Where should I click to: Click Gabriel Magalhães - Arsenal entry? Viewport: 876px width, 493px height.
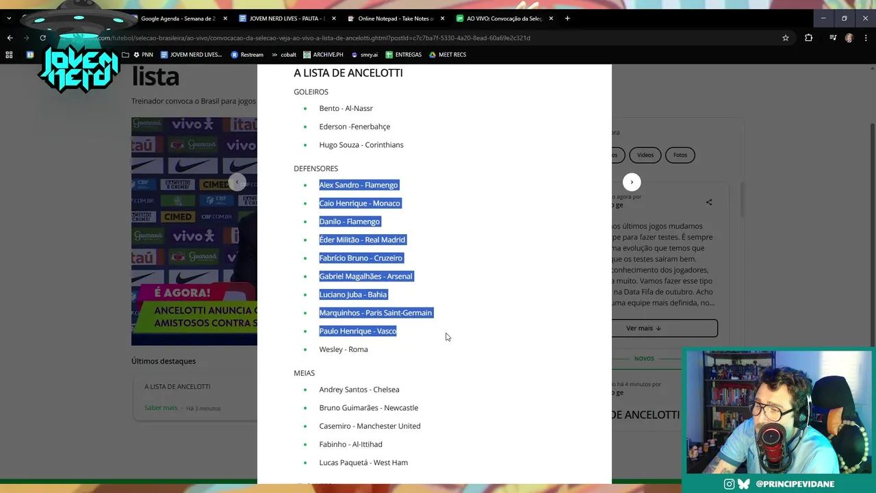coord(365,277)
